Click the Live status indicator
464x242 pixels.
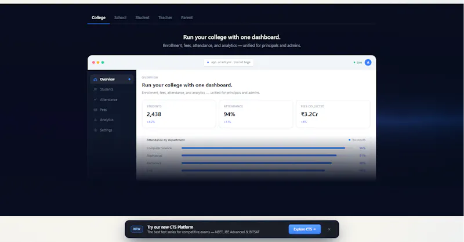pos(358,63)
